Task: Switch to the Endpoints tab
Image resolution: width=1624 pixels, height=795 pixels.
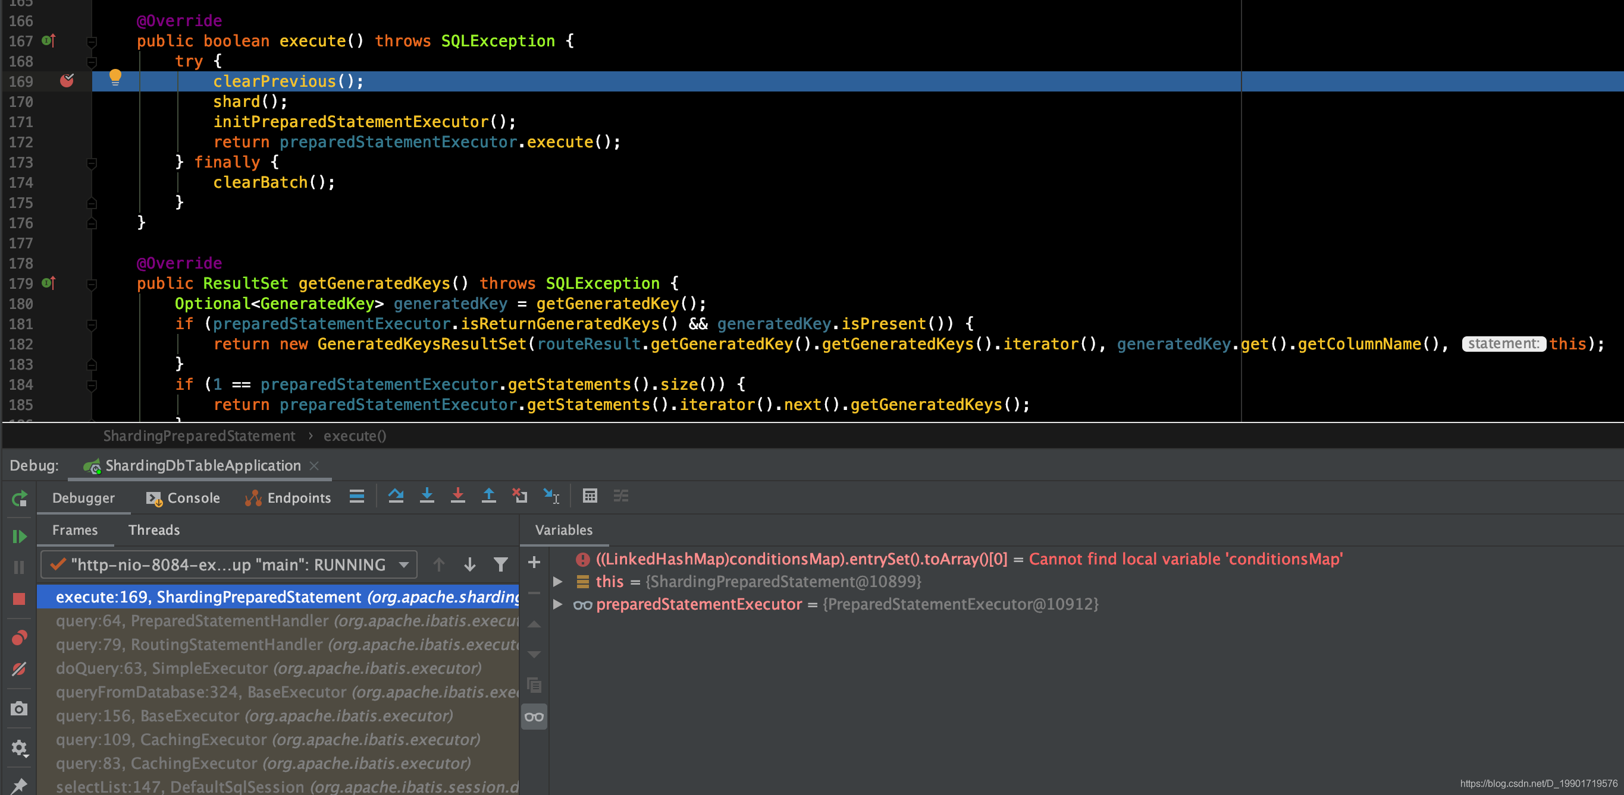Action: [288, 498]
